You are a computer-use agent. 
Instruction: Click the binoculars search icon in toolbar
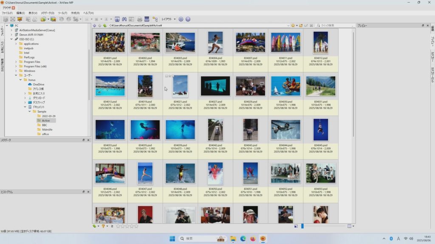pos(124,19)
